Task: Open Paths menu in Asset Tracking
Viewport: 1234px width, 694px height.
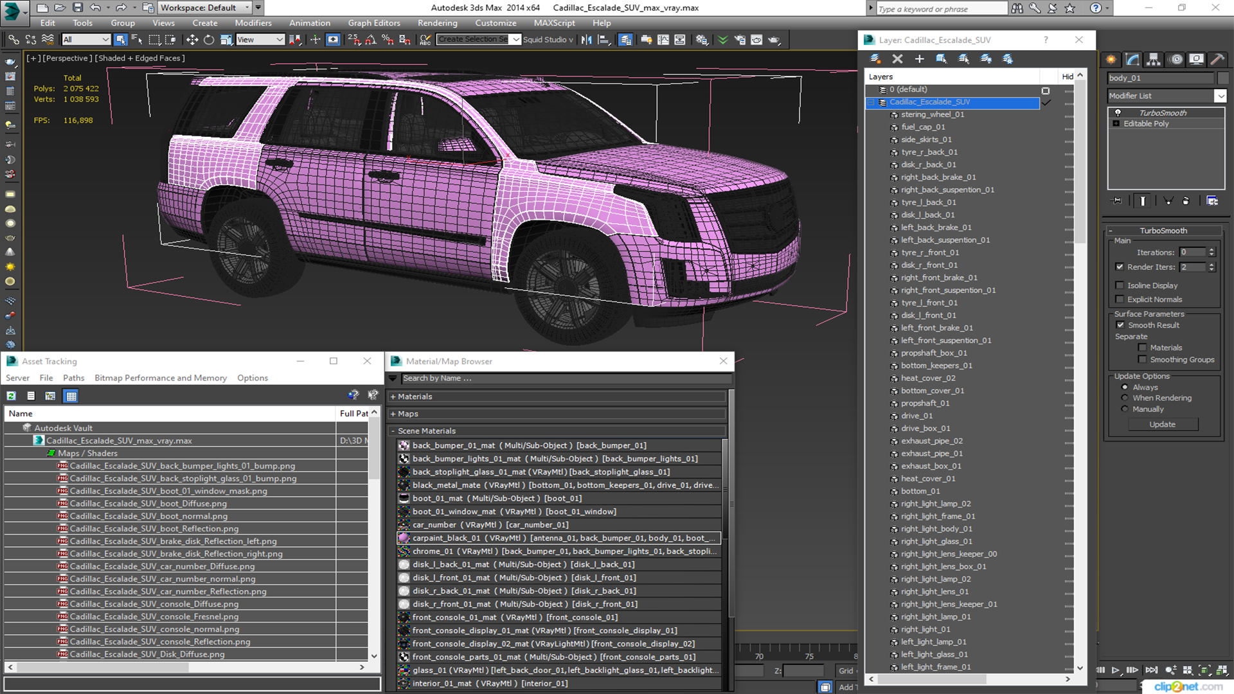Action: (x=73, y=378)
